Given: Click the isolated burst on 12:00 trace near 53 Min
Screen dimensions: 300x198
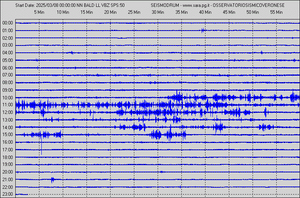Looking at the screenshot, I should coord(266,112).
